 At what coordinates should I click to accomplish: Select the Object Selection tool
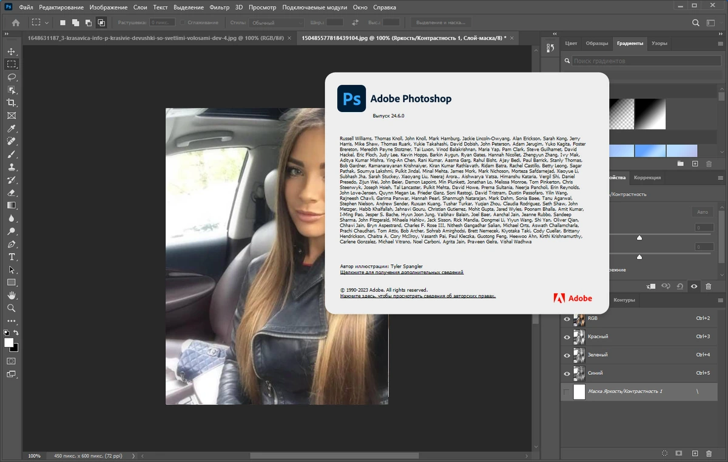[x=12, y=90]
